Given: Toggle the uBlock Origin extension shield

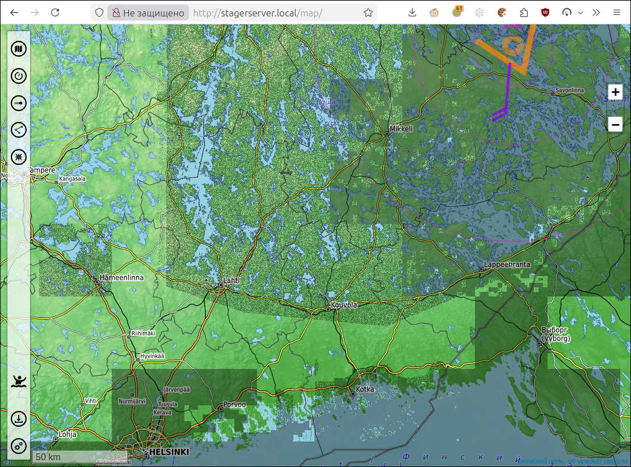Looking at the screenshot, I should (x=545, y=12).
